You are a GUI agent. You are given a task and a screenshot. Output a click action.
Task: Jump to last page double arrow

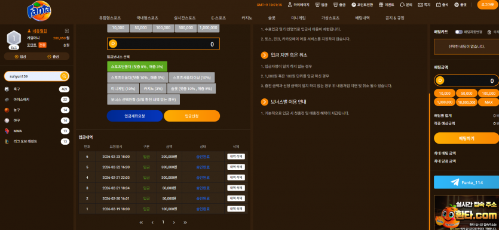pos(185,222)
